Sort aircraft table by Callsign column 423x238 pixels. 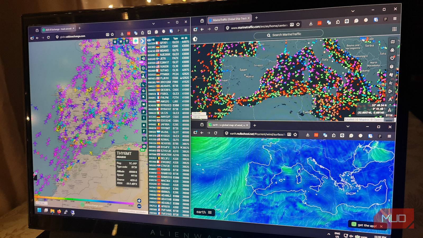165,39
